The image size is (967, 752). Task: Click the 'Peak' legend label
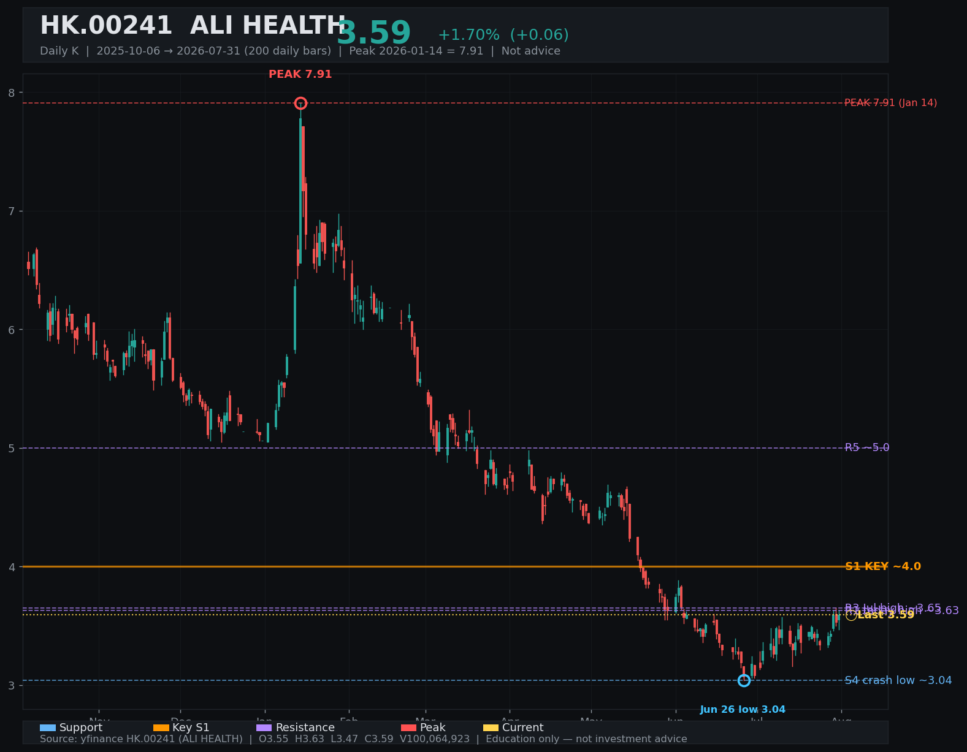coord(433,727)
